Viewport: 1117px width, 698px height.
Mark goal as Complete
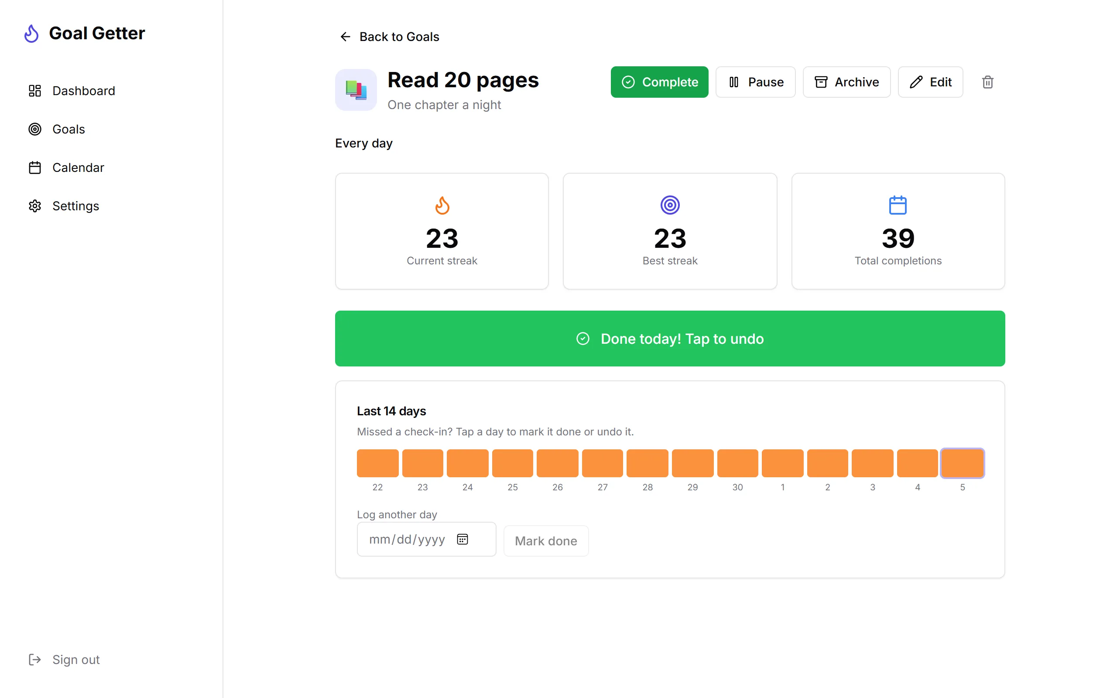[x=659, y=82]
